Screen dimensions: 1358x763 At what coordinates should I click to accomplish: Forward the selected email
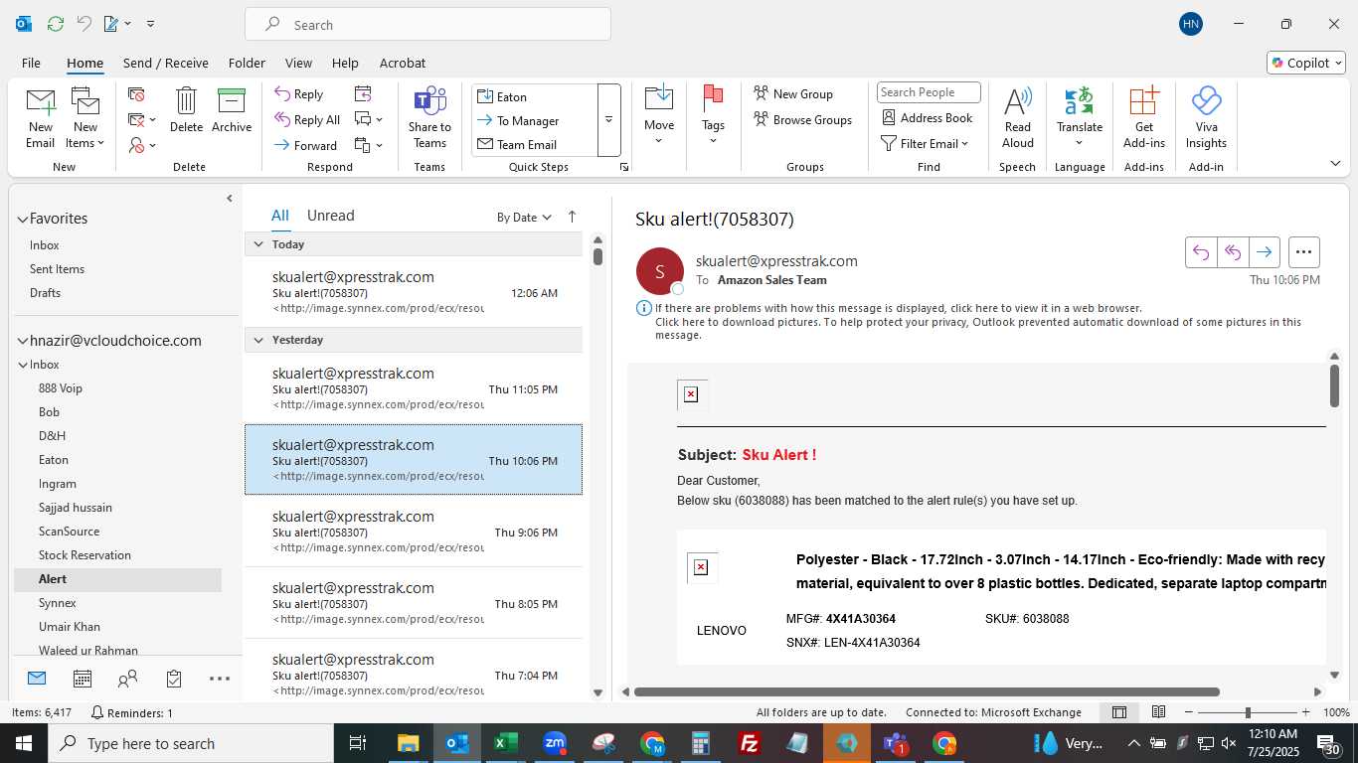pos(305,146)
